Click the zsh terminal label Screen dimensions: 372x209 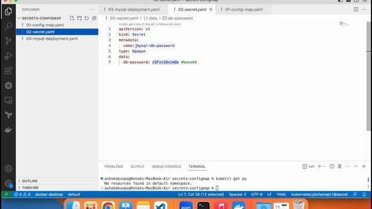[x=309, y=167]
